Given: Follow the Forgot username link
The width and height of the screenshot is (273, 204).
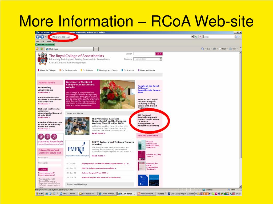Looking at the screenshot, I should tap(46, 175).
